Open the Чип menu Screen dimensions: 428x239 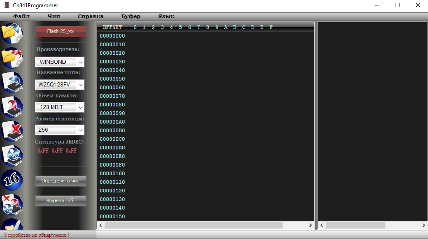click(x=54, y=16)
